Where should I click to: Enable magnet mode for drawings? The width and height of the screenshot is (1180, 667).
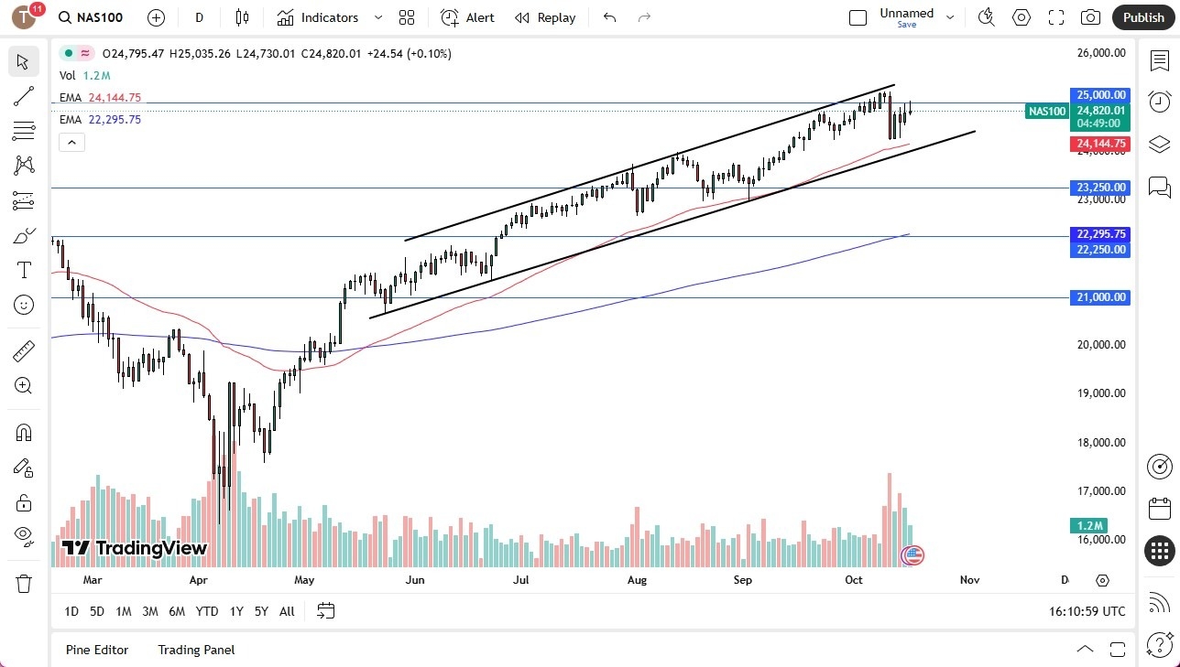[x=23, y=432]
